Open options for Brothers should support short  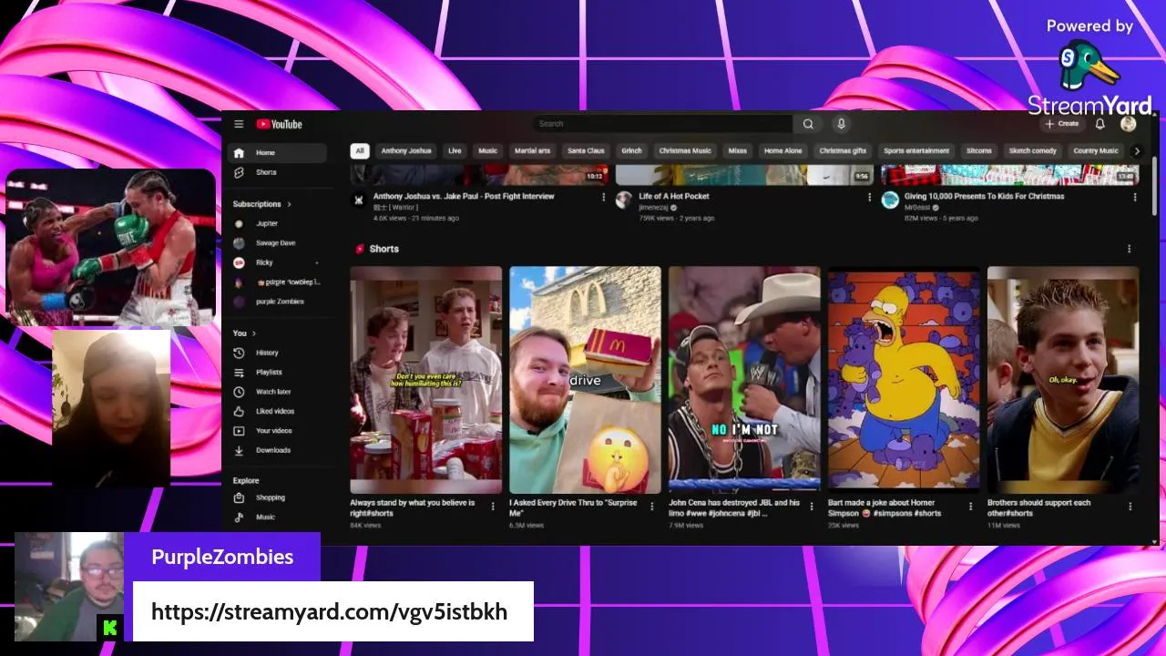click(x=1130, y=507)
